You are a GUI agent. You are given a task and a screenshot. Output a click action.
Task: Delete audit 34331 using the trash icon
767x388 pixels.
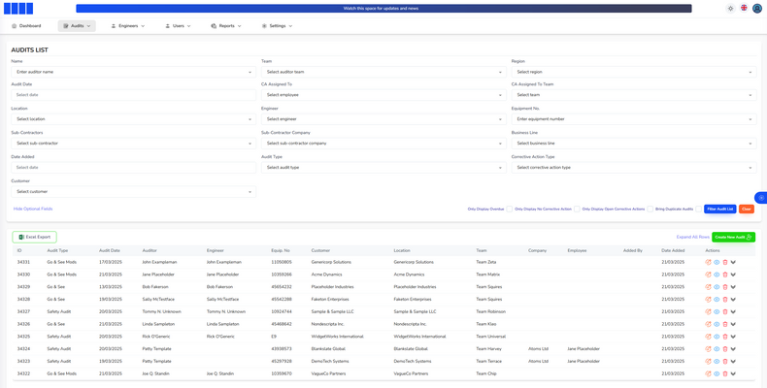coord(725,262)
